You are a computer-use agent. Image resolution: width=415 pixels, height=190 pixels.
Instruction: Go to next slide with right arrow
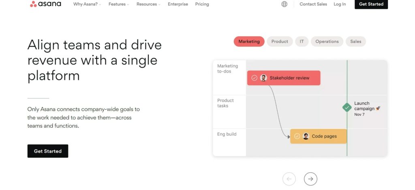[x=310, y=179]
